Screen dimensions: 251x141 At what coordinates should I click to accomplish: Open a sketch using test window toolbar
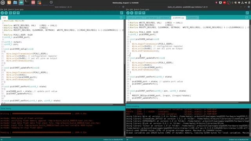14,13
